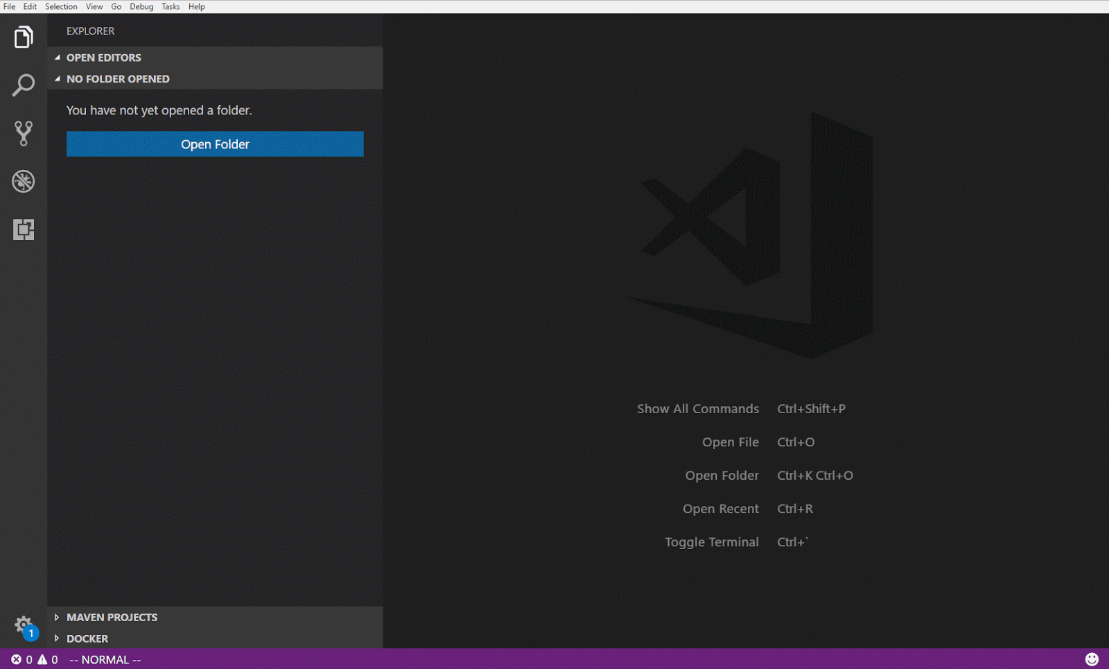
Task: Click the Open File hint label
Action: click(731, 442)
